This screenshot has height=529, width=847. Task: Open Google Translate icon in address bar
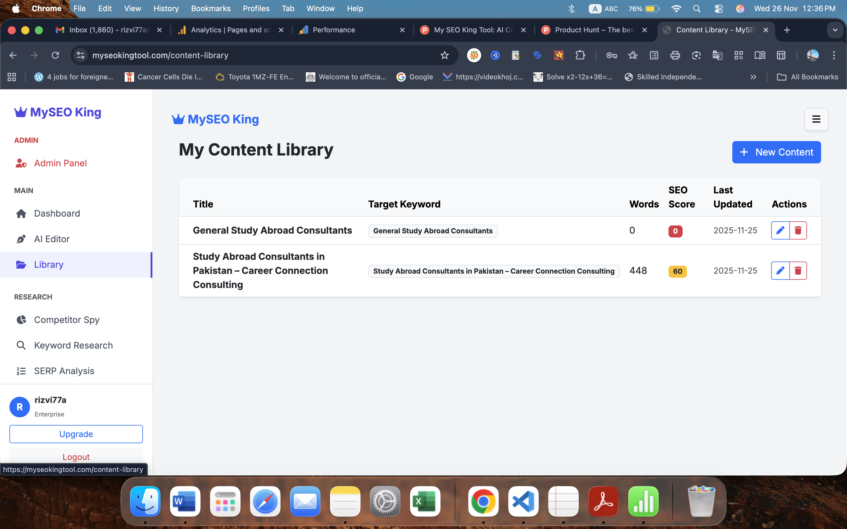pos(718,55)
